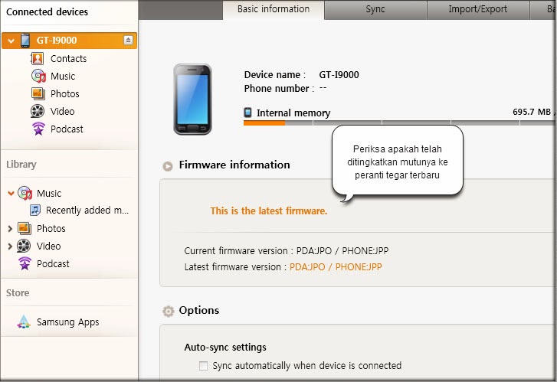Switch to the Basic information tab

click(x=274, y=10)
